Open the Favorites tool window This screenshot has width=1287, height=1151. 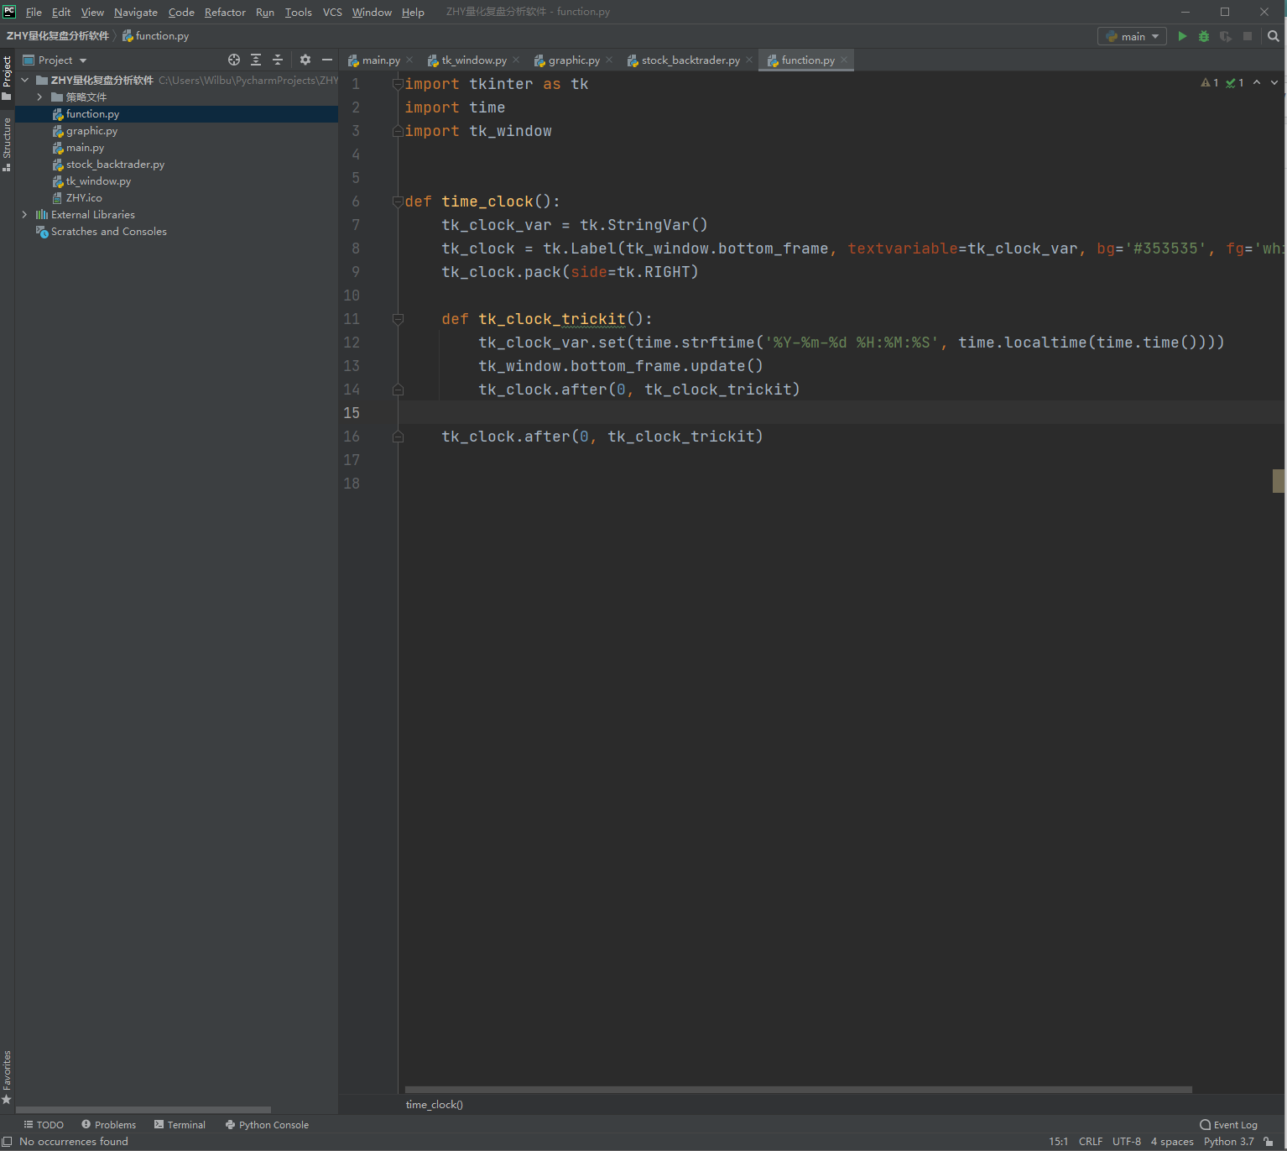pyautogui.click(x=7, y=1077)
